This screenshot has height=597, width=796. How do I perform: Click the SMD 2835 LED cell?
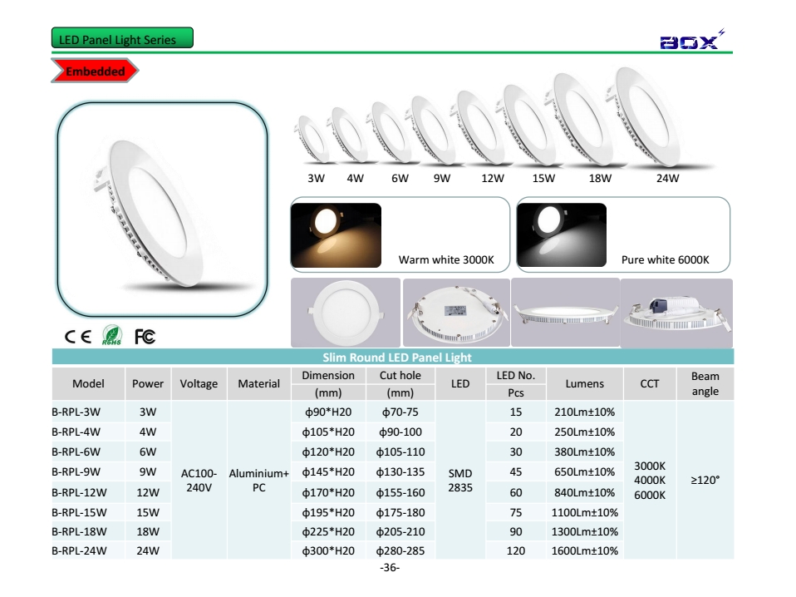click(460, 480)
